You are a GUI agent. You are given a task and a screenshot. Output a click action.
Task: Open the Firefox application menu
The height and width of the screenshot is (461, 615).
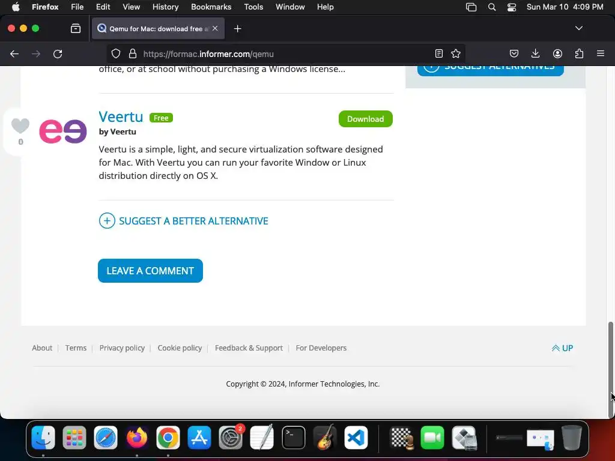pyautogui.click(x=45, y=7)
